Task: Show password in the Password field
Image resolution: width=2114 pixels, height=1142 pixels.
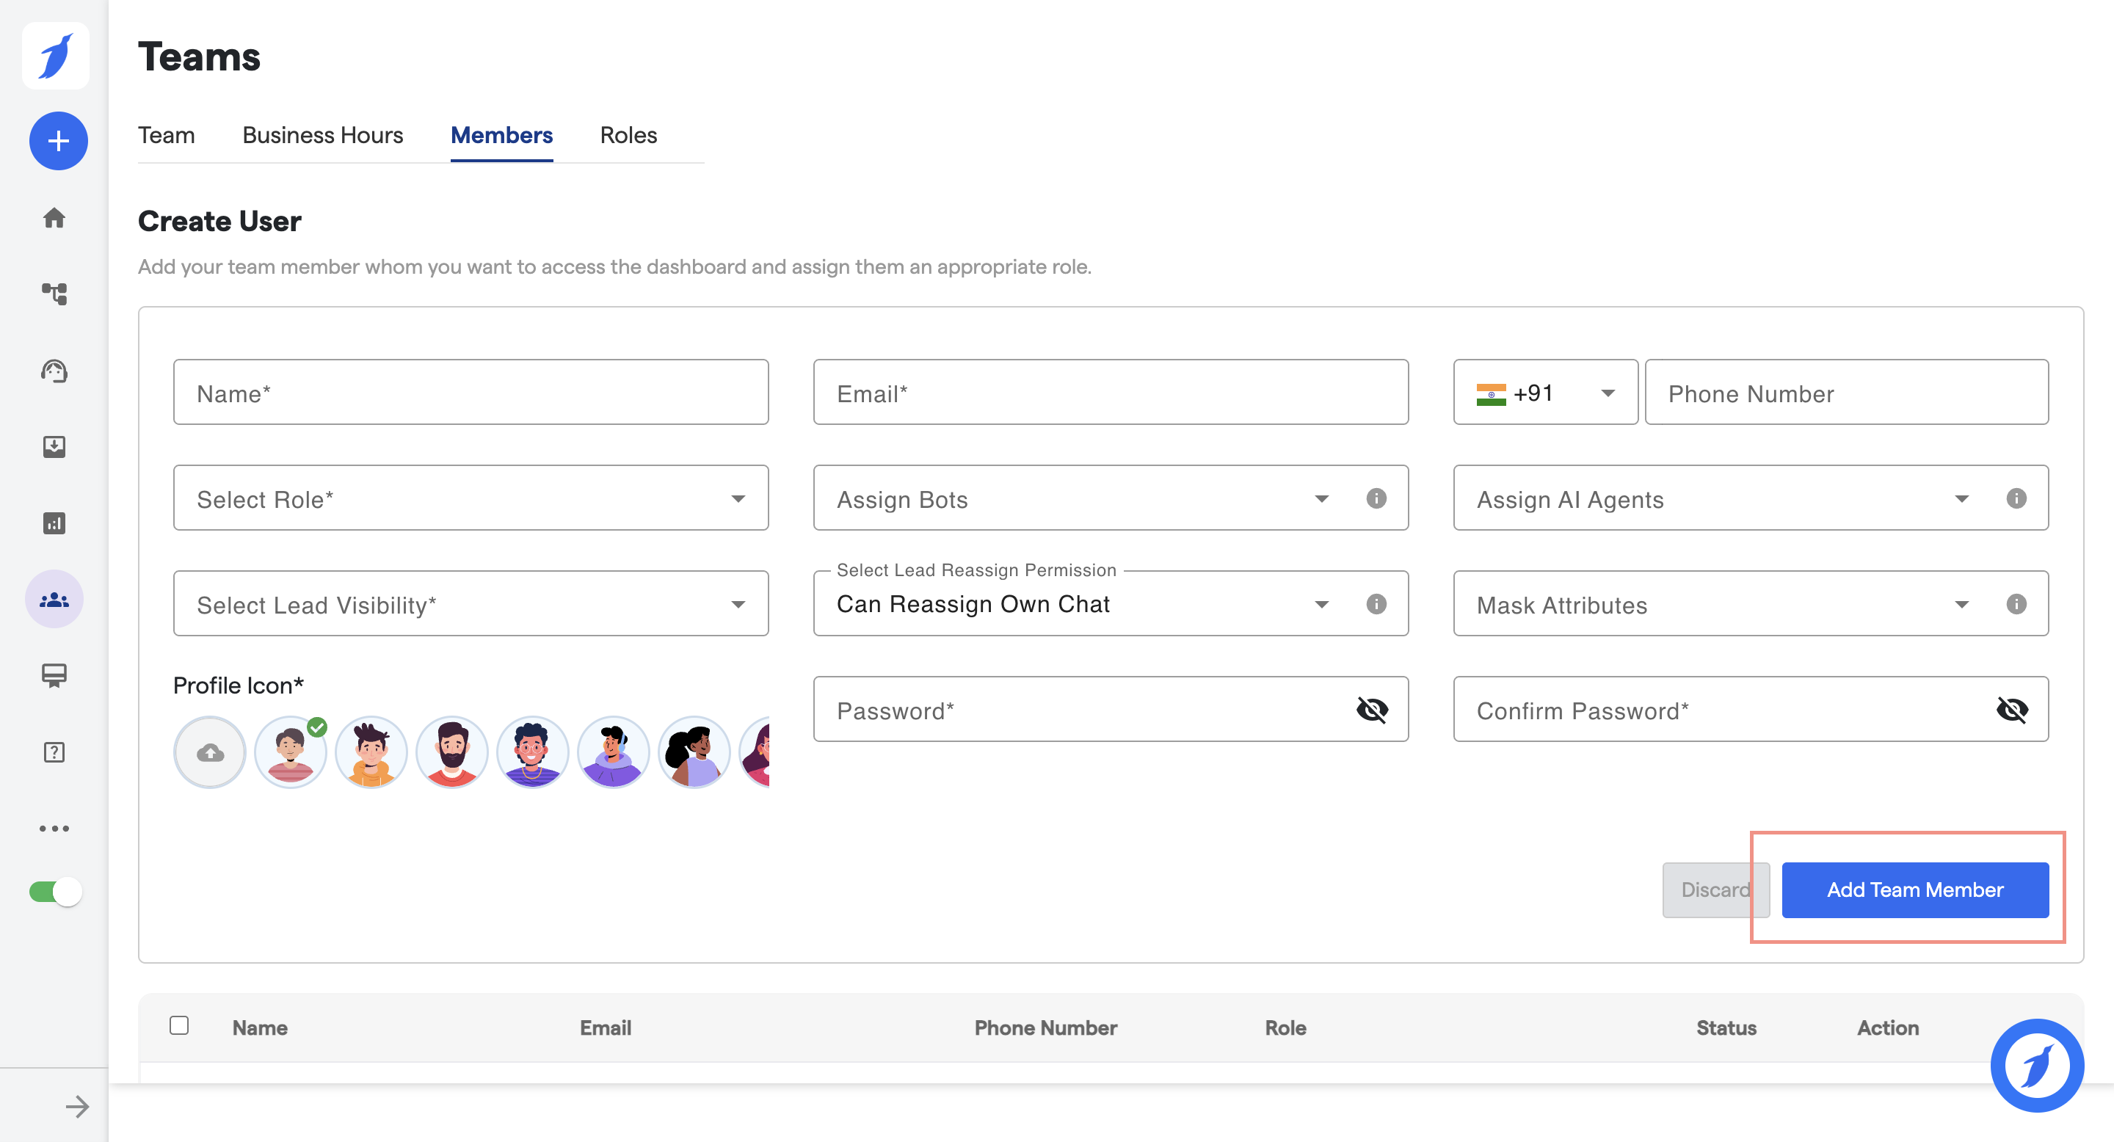Action: (x=1371, y=710)
